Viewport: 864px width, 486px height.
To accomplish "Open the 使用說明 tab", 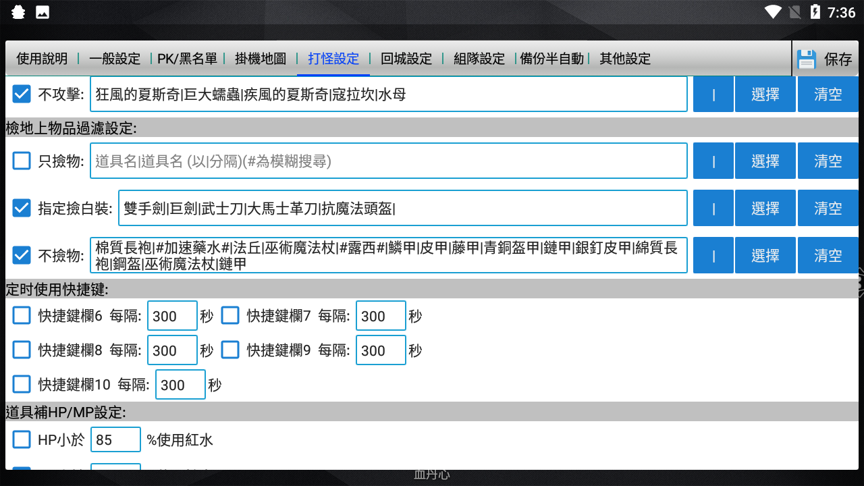I will [42, 59].
